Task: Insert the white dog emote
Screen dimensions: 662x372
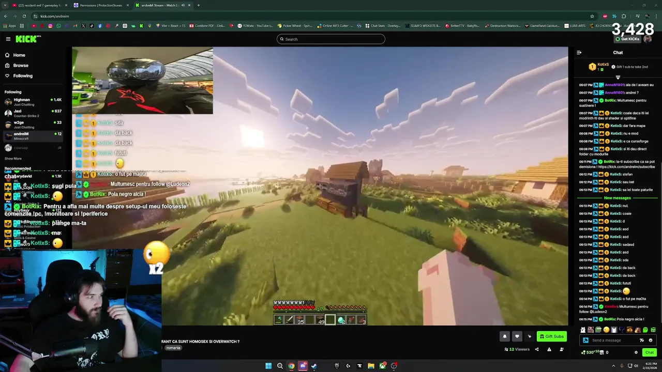Action: 583,330
